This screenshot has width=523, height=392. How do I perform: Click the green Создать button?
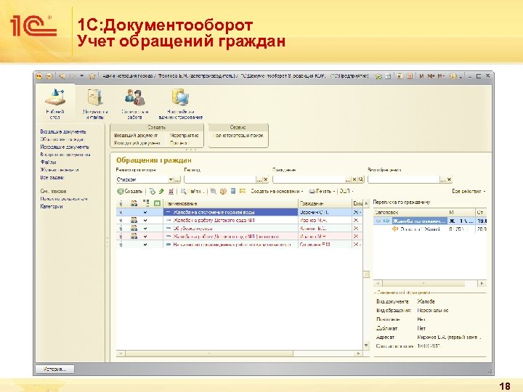[x=130, y=192]
